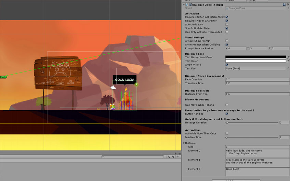290x181 pixels.
Task: Open the object picker for Text Font
Action: tap(288, 68)
